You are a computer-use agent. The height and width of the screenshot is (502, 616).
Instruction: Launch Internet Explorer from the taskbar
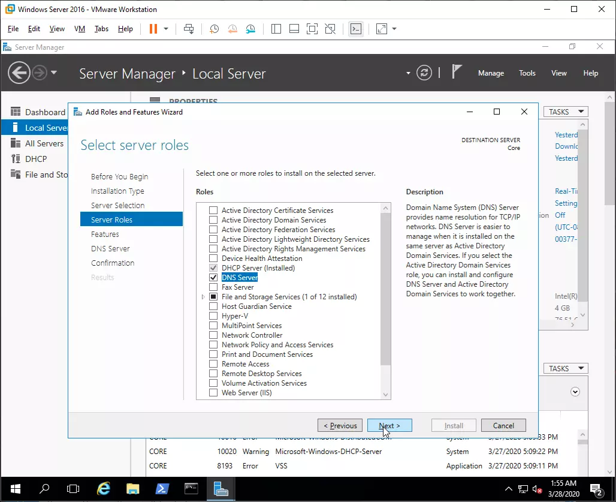[x=104, y=489]
